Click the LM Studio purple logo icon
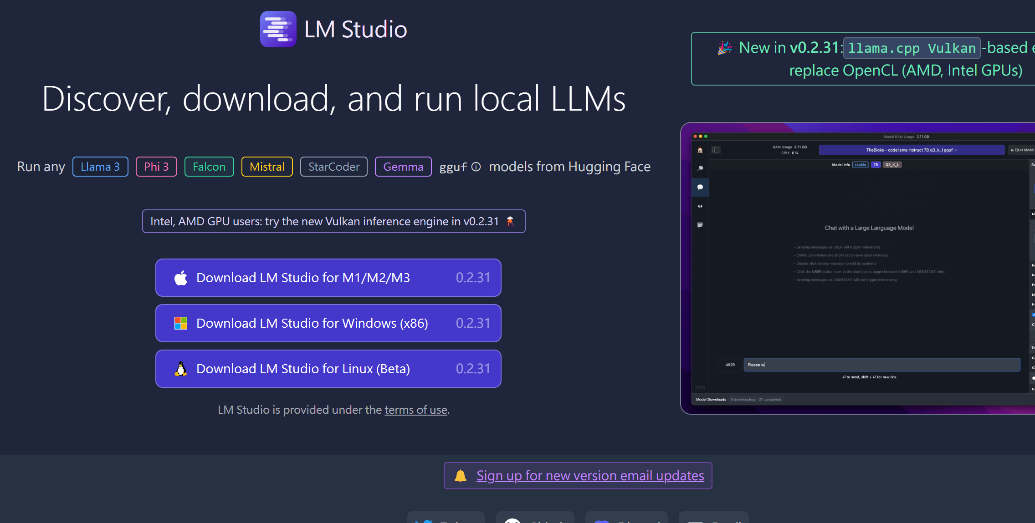 point(278,29)
